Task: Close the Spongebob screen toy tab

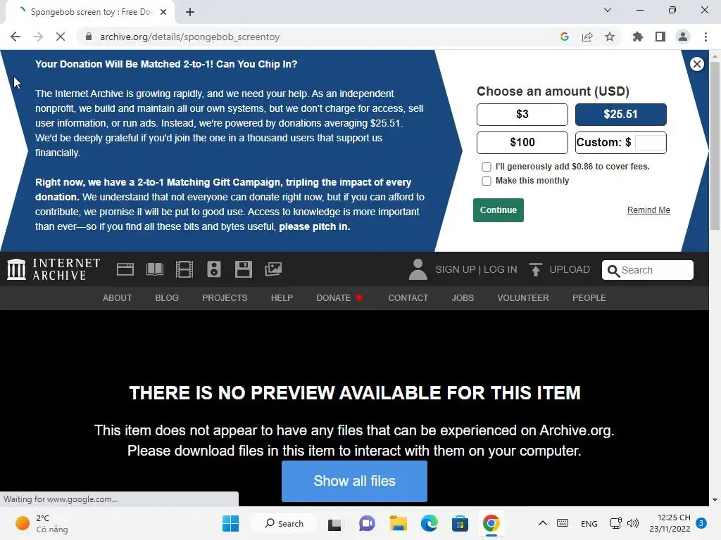Action: (x=163, y=12)
